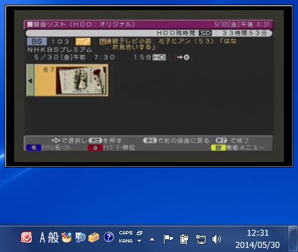Switch the input mode 'A' indicator
Viewport: 298px width, 252px height.
pos(42,238)
